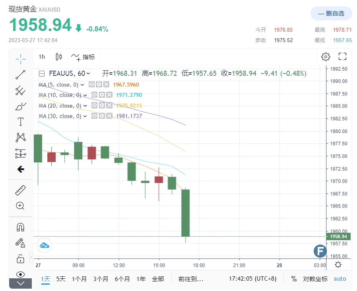Select the ruler measurement tool
This screenshot has width=357, height=291.
click(20, 190)
